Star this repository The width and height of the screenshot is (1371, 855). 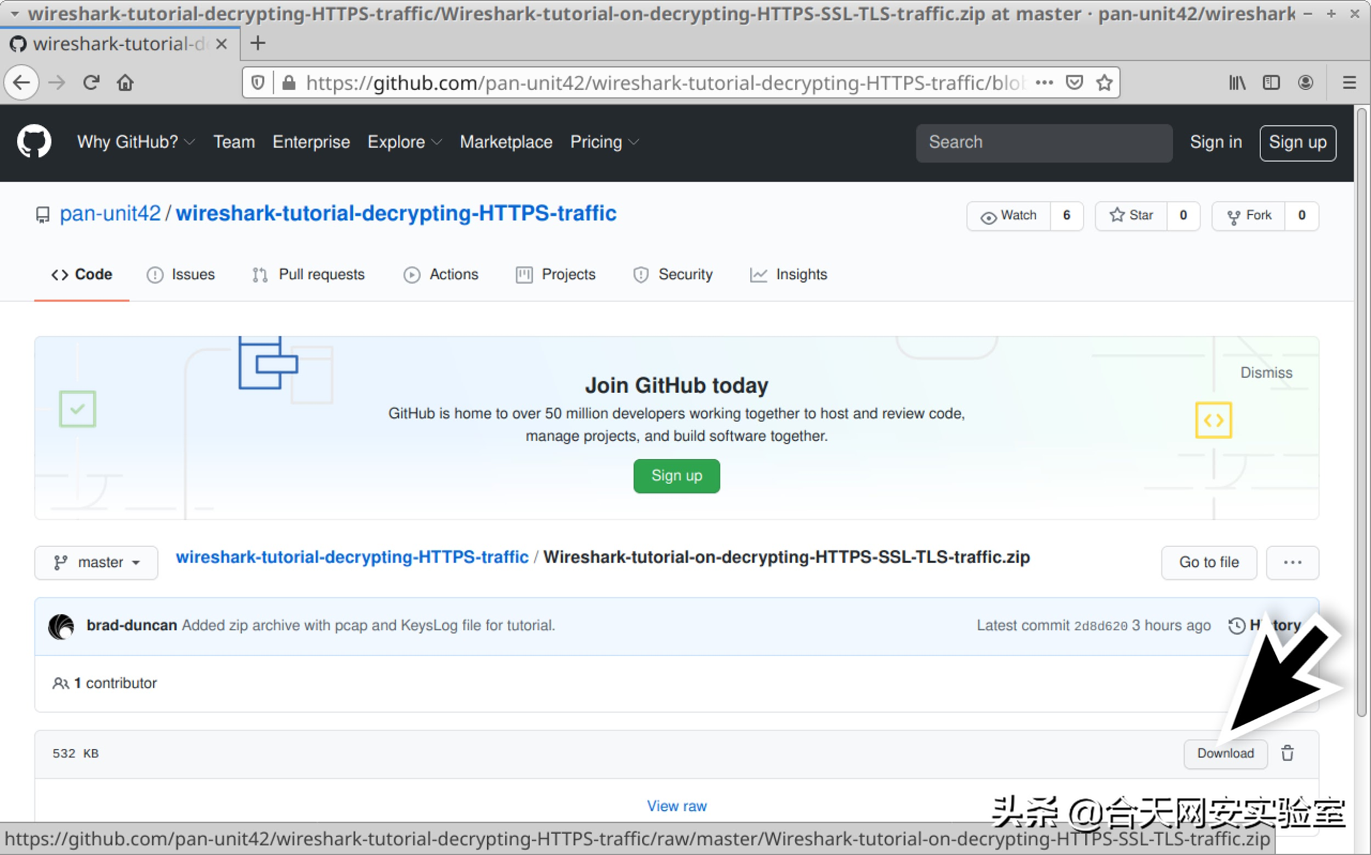[x=1131, y=216]
